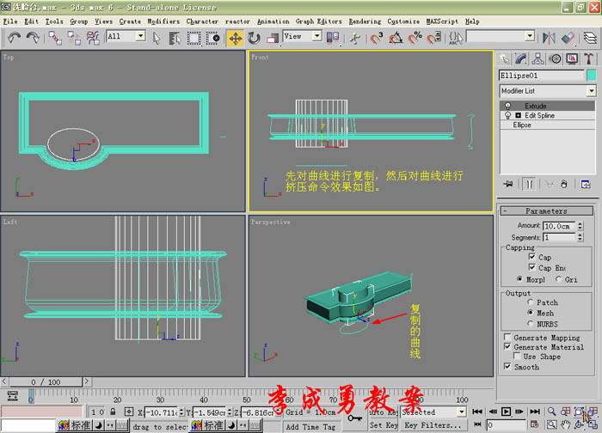Click the Redo arrow icon
602x433 pixels.
pos(33,38)
